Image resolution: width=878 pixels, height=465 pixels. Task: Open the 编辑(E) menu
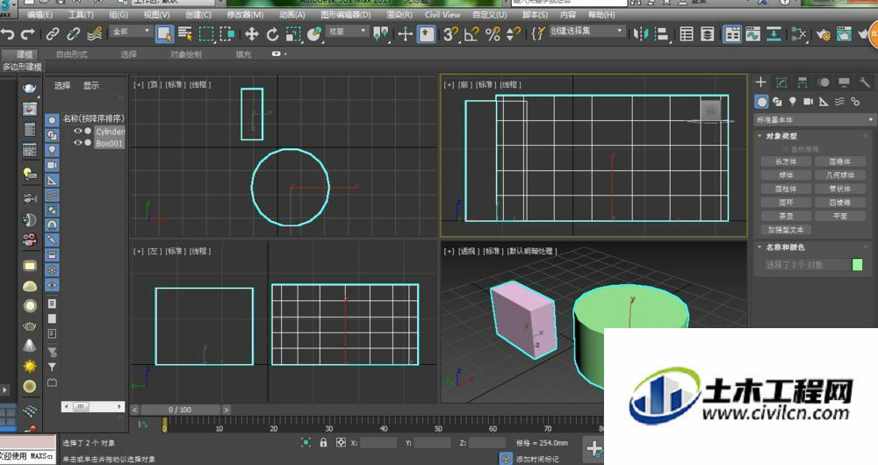tap(40, 15)
